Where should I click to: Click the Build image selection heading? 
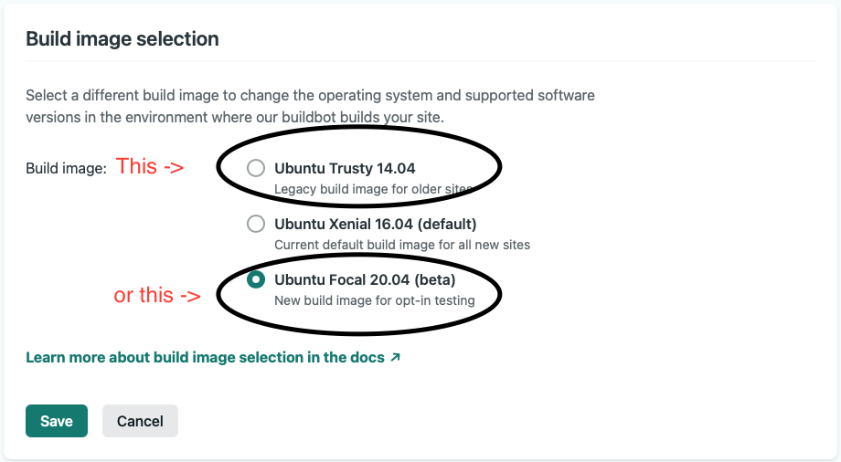click(x=122, y=39)
